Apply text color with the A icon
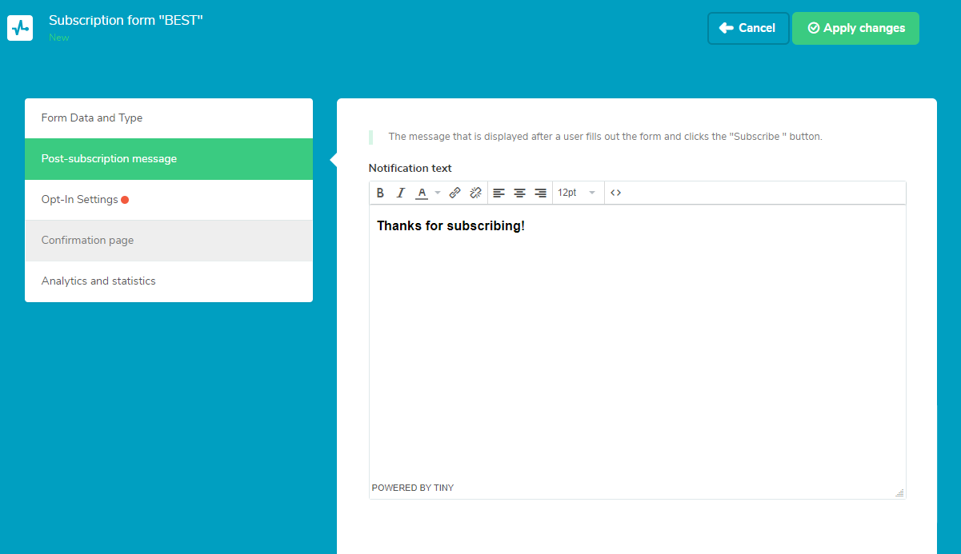Image resolution: width=961 pixels, height=554 pixels. coord(422,193)
